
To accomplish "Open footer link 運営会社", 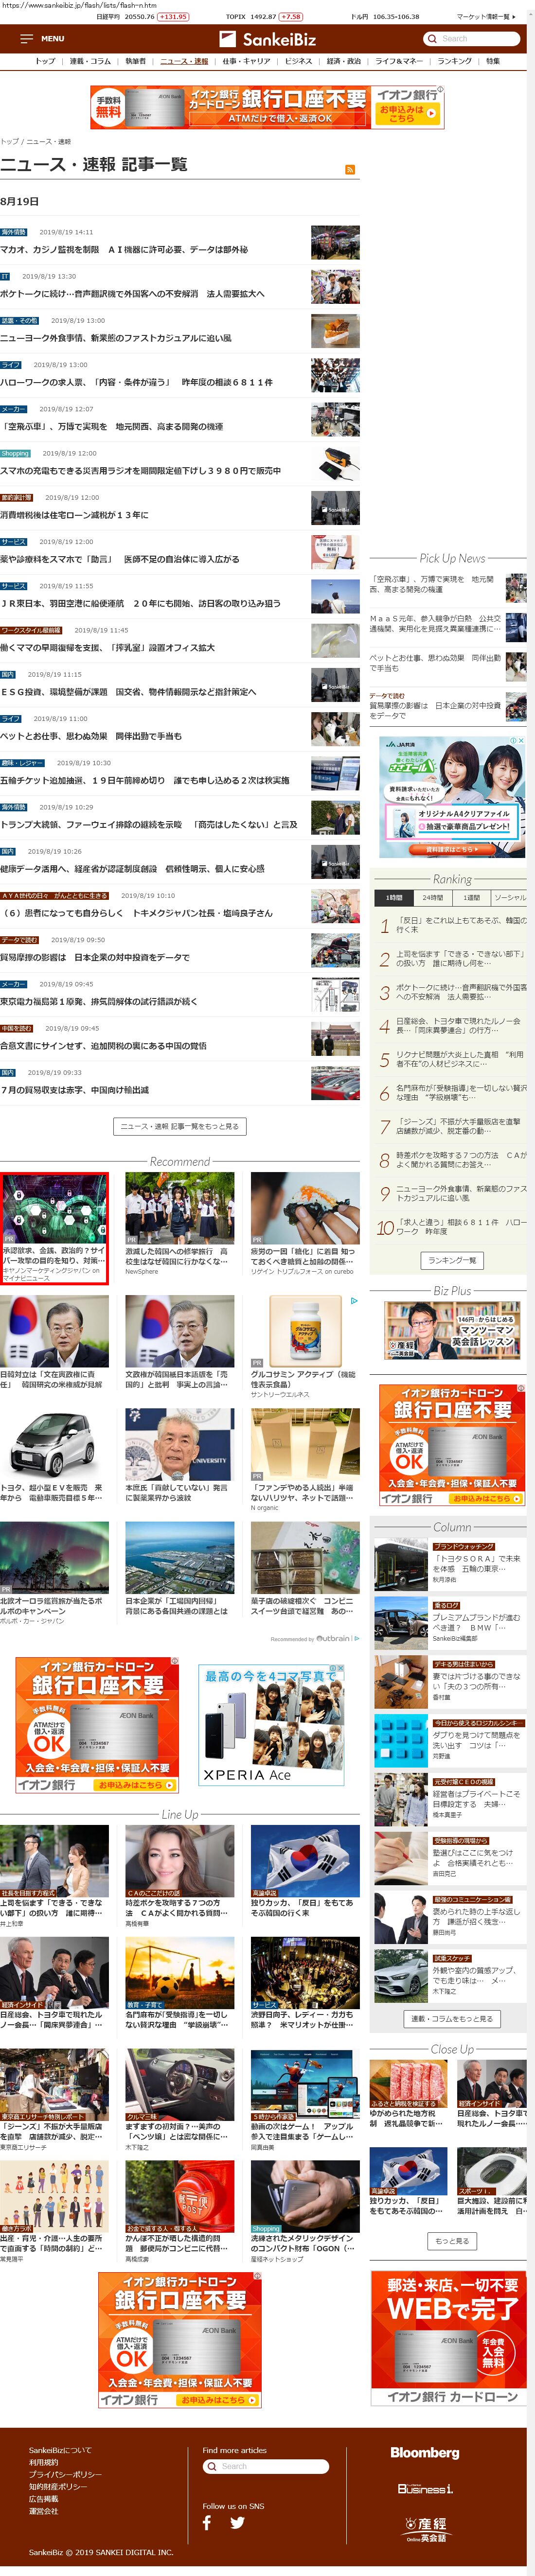I will (x=43, y=2510).
